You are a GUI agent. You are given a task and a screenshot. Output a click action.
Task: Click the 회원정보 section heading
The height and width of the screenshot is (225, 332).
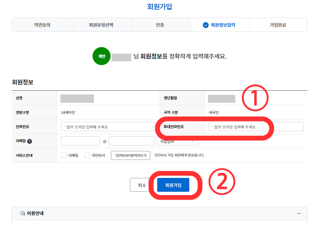click(23, 82)
